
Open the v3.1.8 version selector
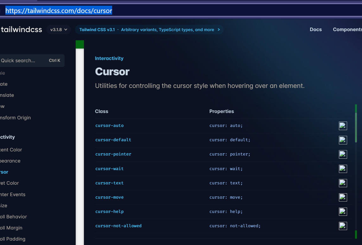point(58,29)
